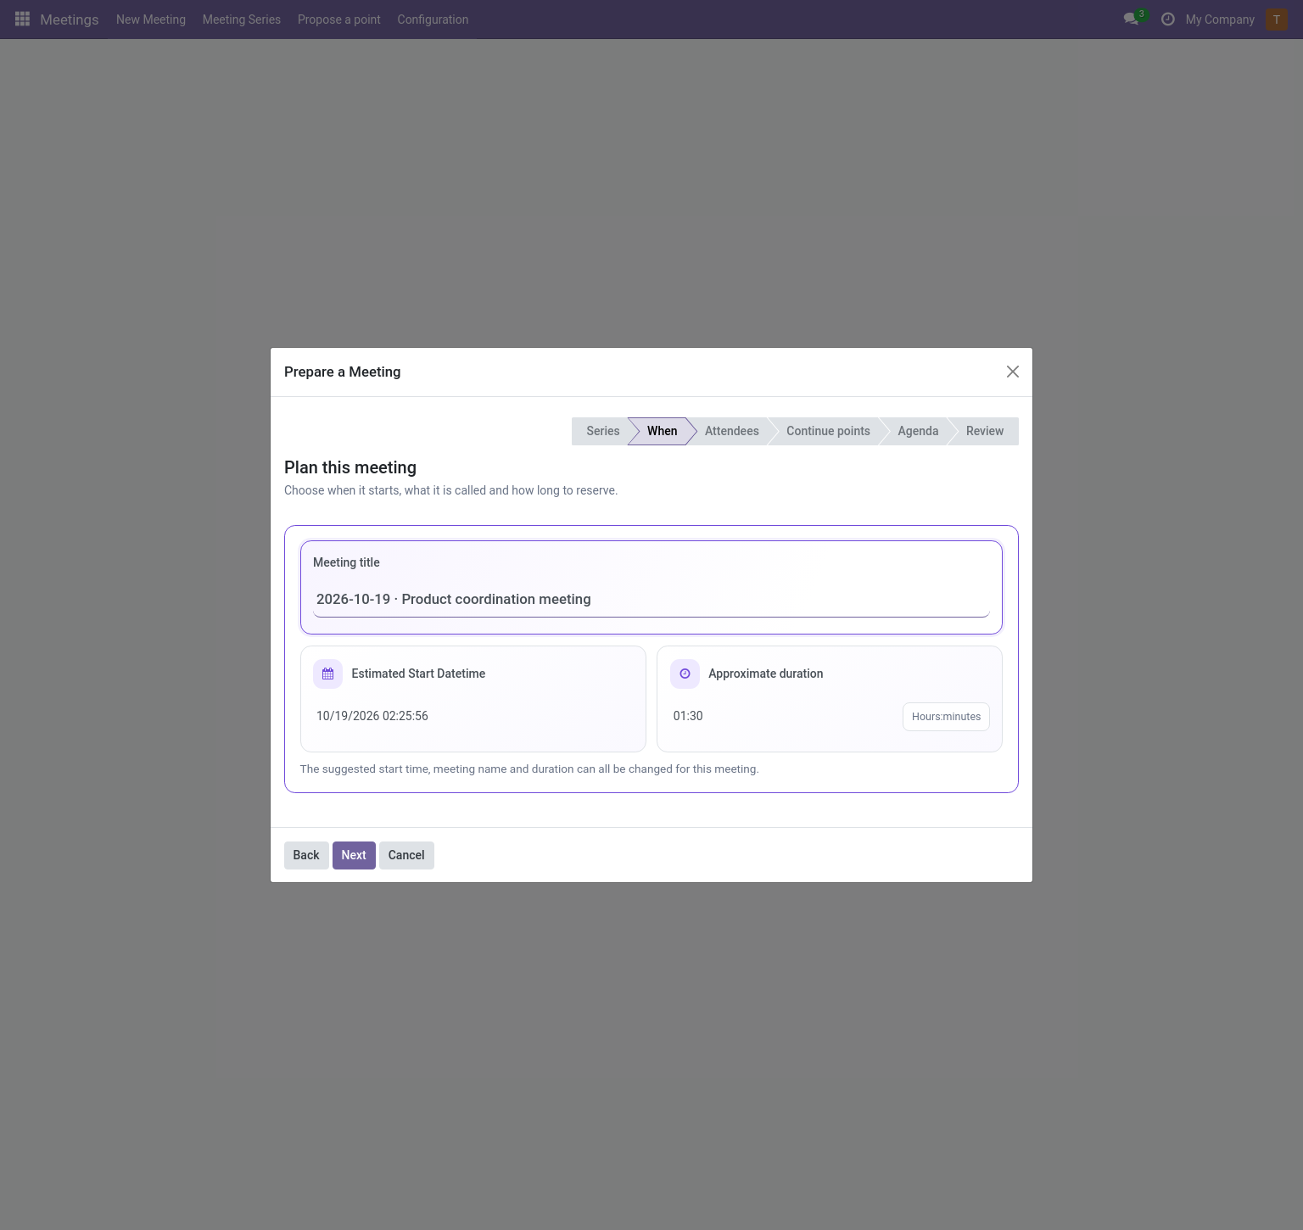The image size is (1303, 1230).
Task: Click the calendar icon for Start Datetime
Action: click(x=328, y=674)
